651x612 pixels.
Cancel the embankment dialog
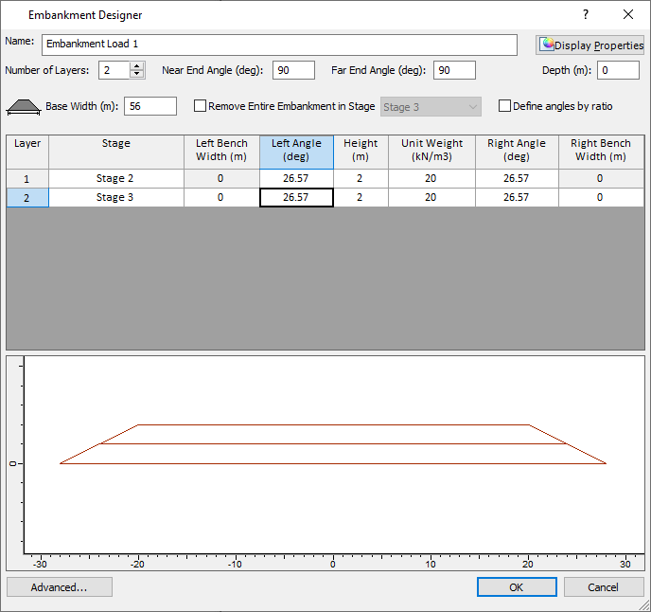(604, 587)
